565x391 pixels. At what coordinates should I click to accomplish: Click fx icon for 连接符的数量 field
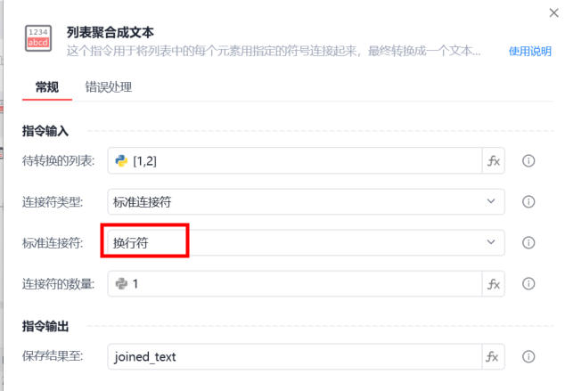click(x=494, y=284)
